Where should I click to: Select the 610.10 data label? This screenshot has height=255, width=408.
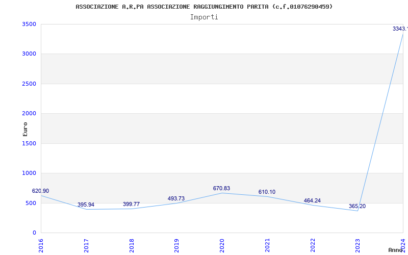click(x=267, y=192)
